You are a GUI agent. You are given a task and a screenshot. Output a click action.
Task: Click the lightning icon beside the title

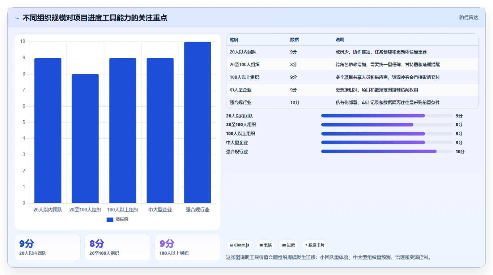pyautogui.click(x=17, y=18)
